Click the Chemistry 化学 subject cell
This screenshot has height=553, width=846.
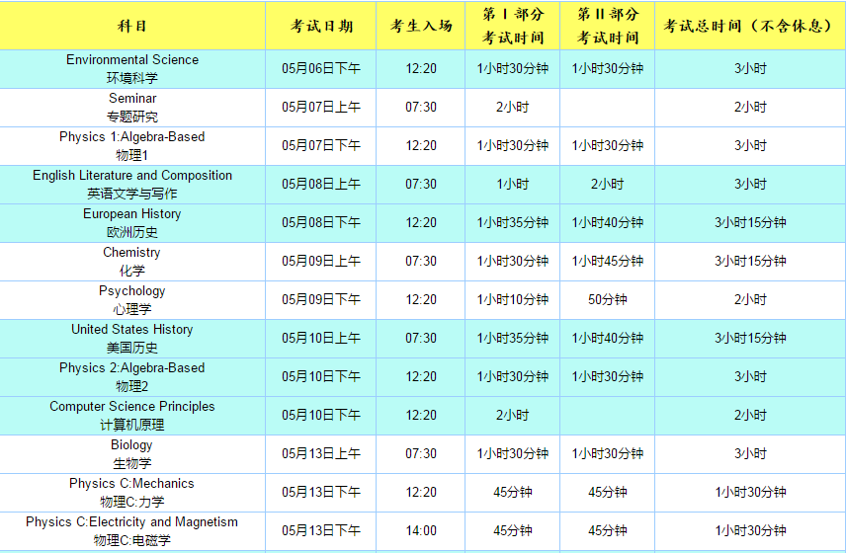[x=132, y=261]
